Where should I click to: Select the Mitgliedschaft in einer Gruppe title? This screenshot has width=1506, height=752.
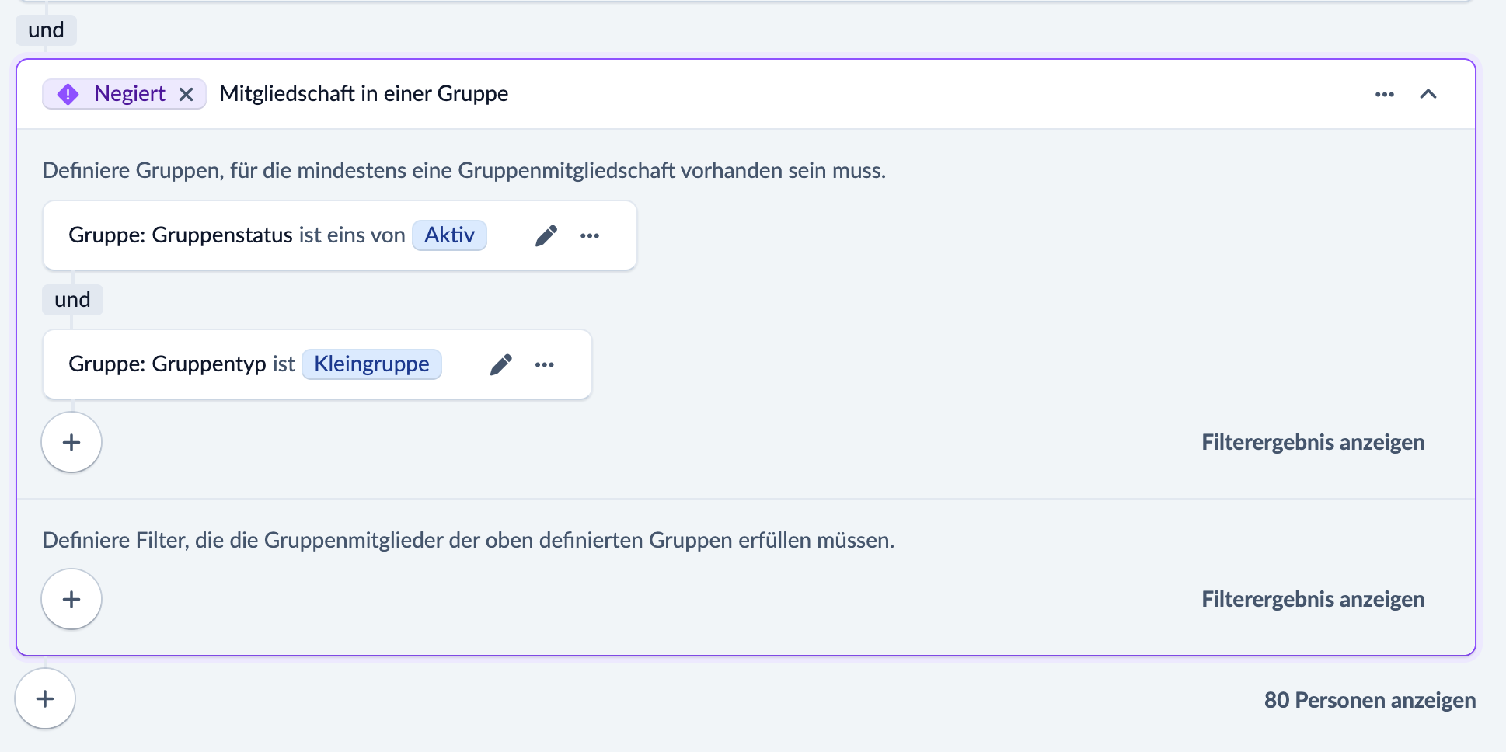(363, 93)
